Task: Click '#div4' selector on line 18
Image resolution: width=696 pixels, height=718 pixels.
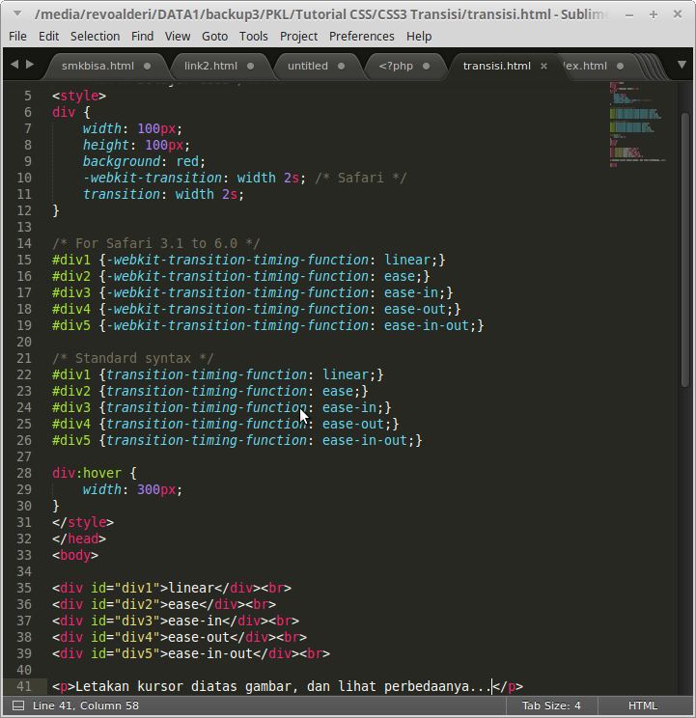Action: pos(71,309)
